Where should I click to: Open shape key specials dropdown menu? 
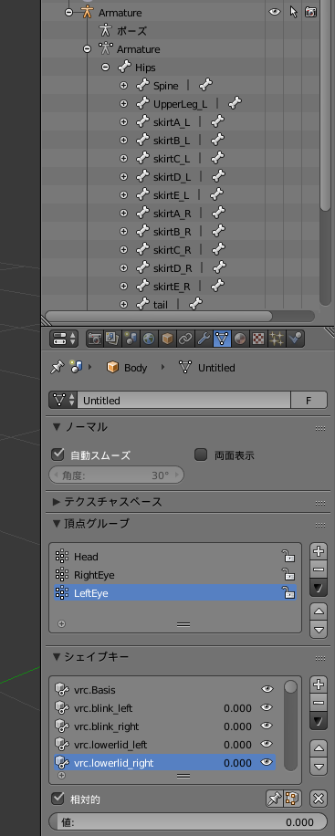pos(319,721)
